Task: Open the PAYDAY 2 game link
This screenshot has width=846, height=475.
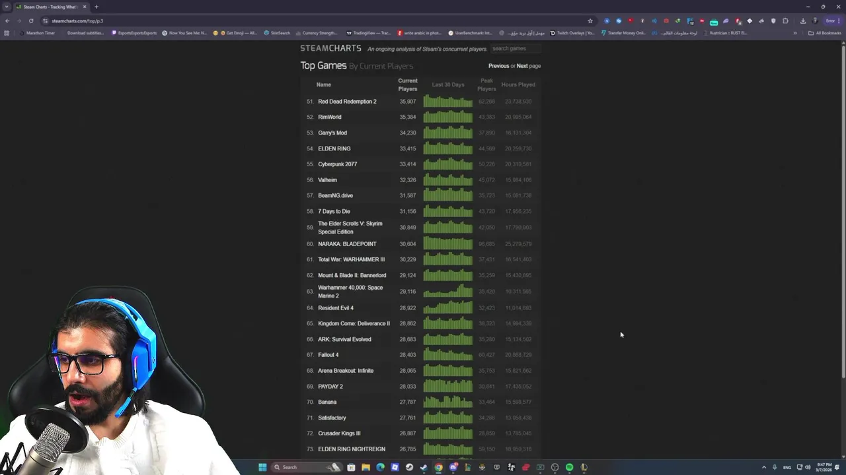Action: click(x=330, y=387)
